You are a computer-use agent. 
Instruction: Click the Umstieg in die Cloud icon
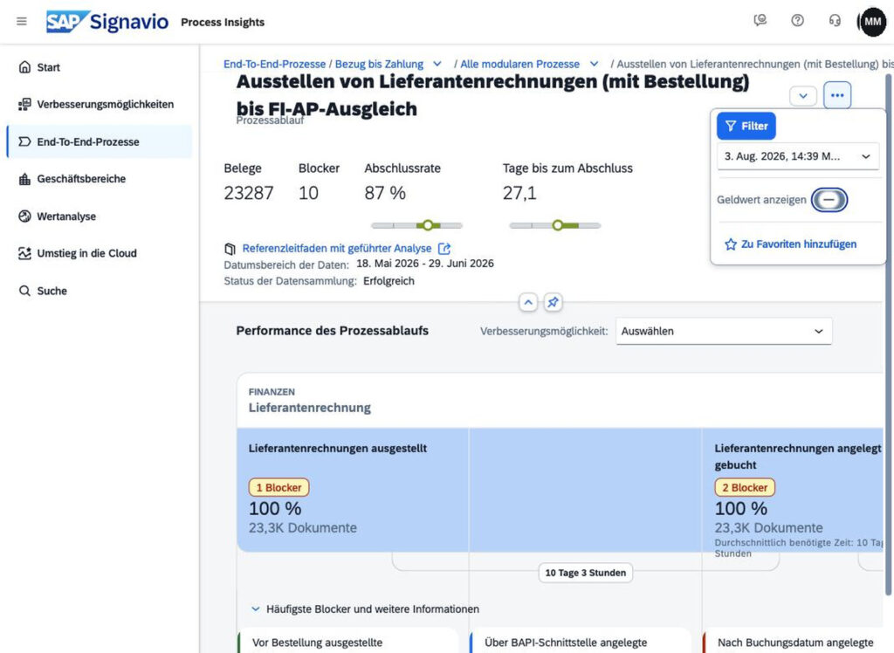[x=24, y=253]
